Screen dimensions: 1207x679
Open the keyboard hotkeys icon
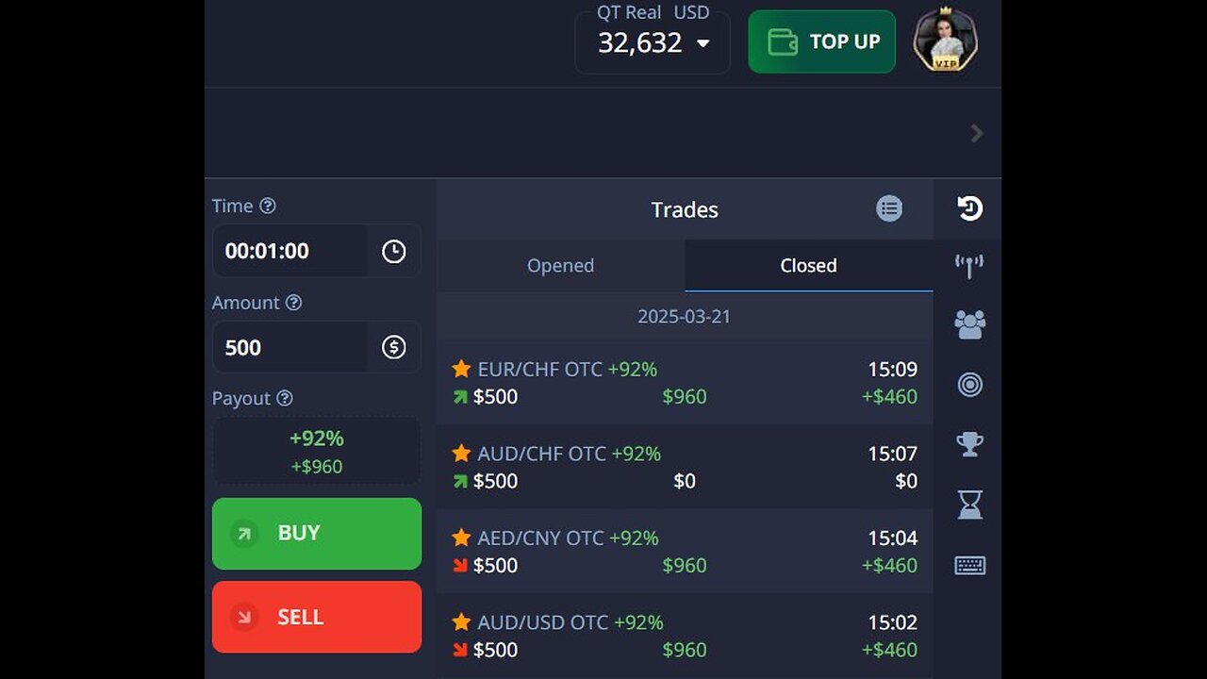pos(969,565)
